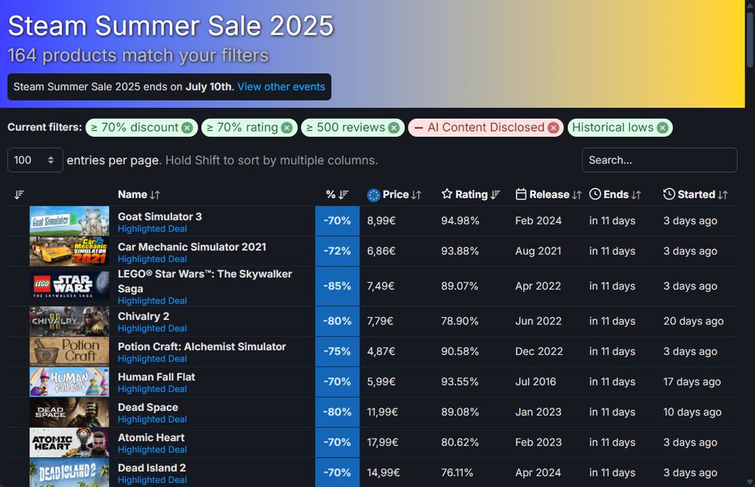The image size is (755, 487).
Task: Sort table by discount percent column
Action: pos(337,195)
